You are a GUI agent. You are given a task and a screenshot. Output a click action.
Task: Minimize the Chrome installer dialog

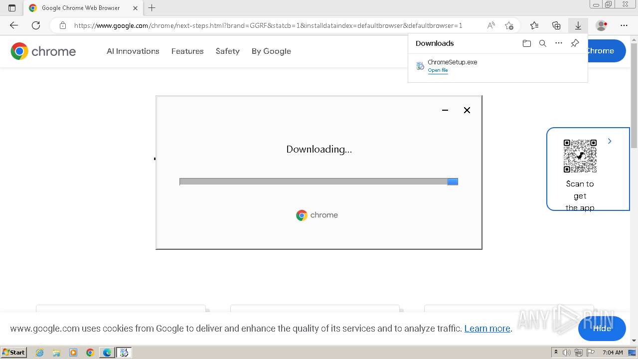[445, 110]
